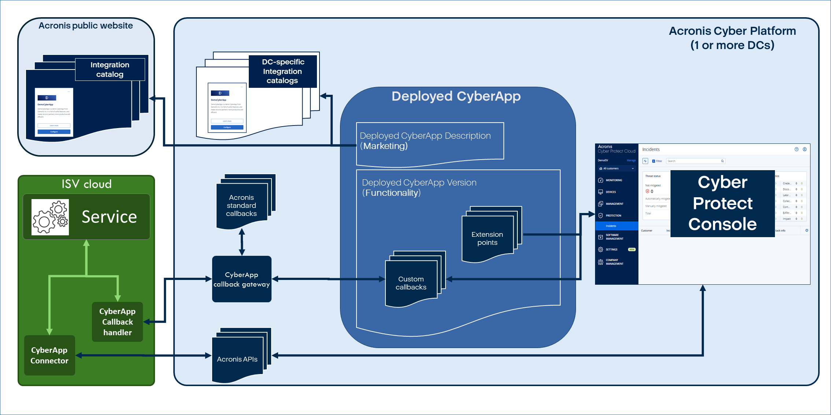The image size is (831, 415).
Task: Click the Software Management download icon
Action: pos(601,237)
